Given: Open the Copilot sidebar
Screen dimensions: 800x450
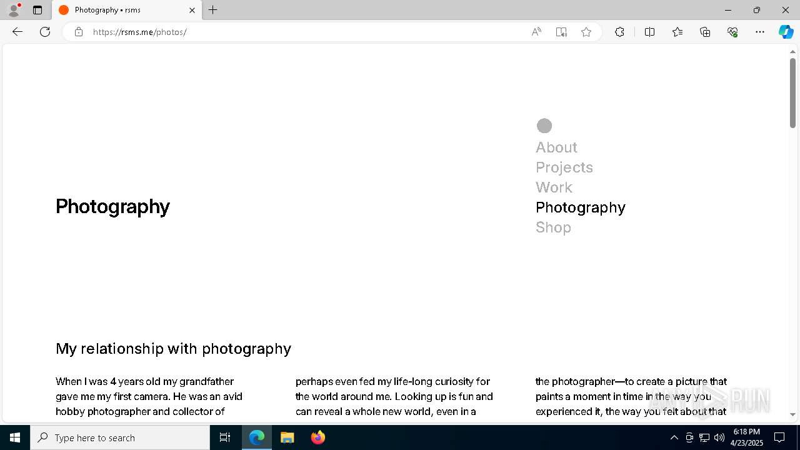Looking at the screenshot, I should tap(786, 32).
